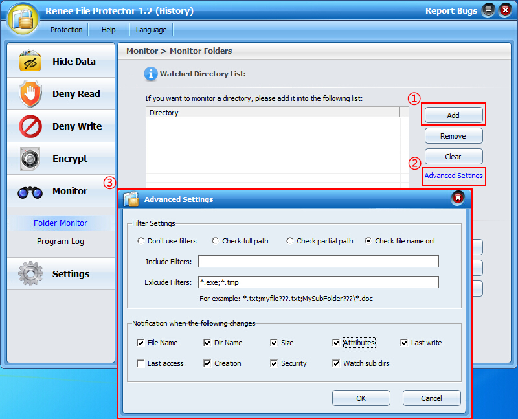This screenshot has height=419, width=518.
Task: Click into the Include Filters field
Action: tap(318, 262)
